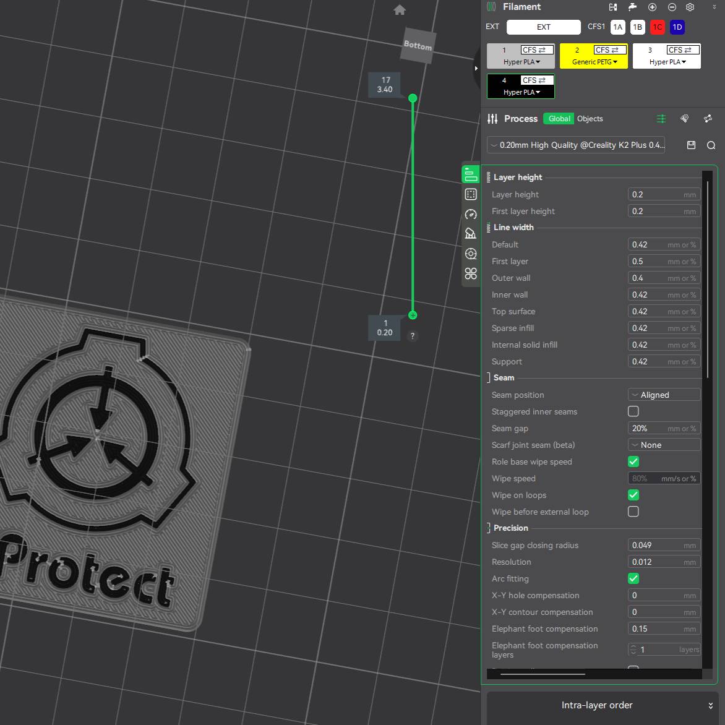This screenshot has height=725, width=725.
Task: Open the search icon next to preset name
Action: 711,145
